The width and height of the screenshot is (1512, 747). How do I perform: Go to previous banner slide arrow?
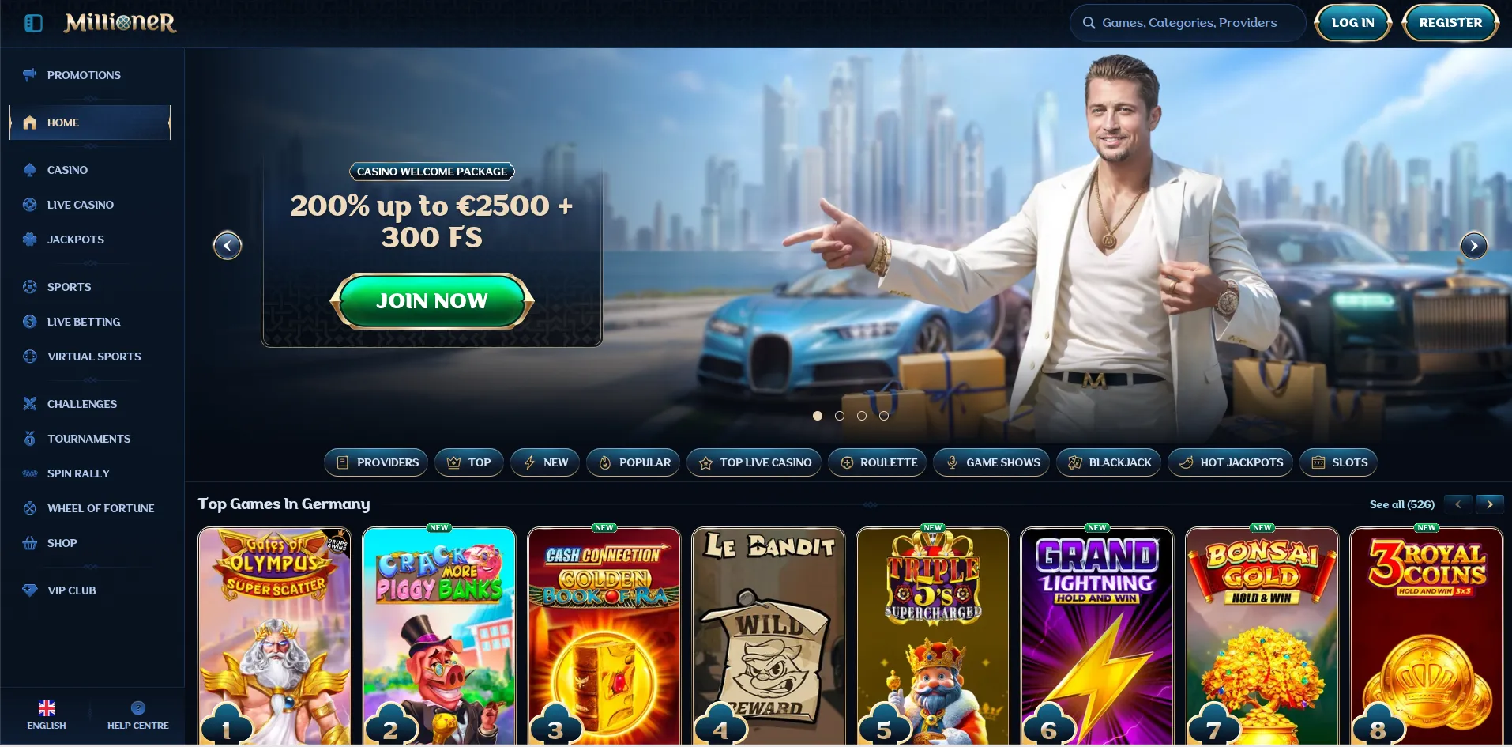[x=228, y=246]
